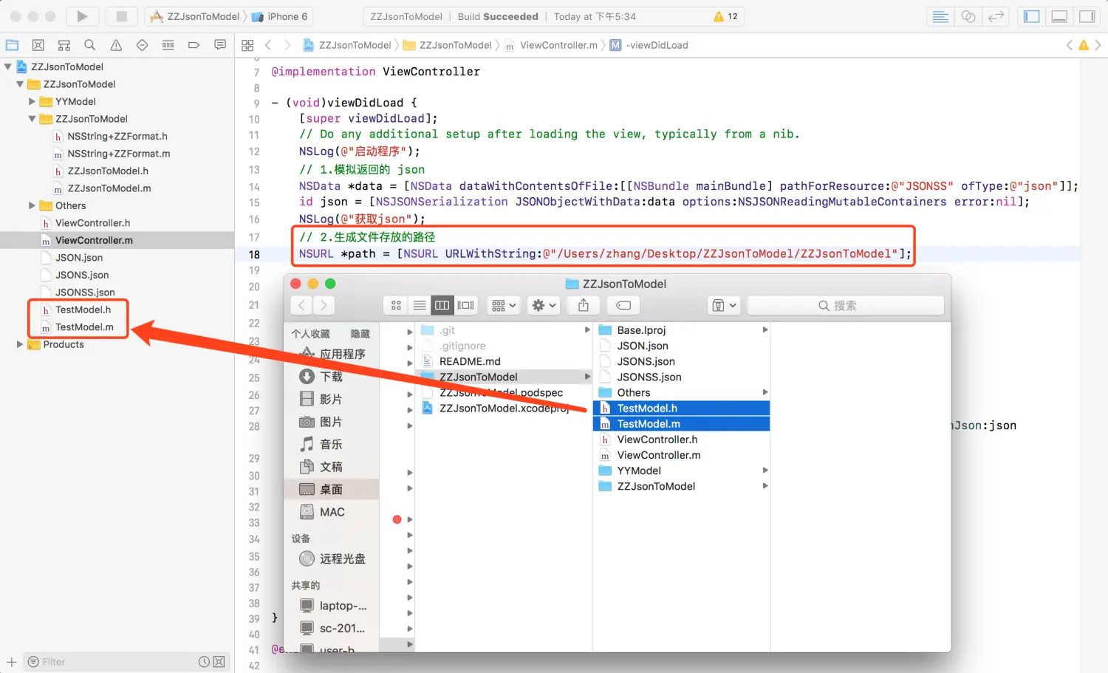The width and height of the screenshot is (1108, 673).
Task: Open the Find navigator search icon
Action: [x=90, y=45]
